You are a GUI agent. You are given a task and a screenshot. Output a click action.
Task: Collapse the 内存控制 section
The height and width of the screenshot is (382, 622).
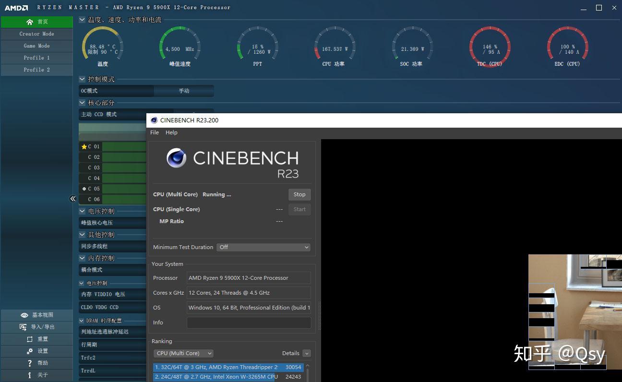point(82,258)
